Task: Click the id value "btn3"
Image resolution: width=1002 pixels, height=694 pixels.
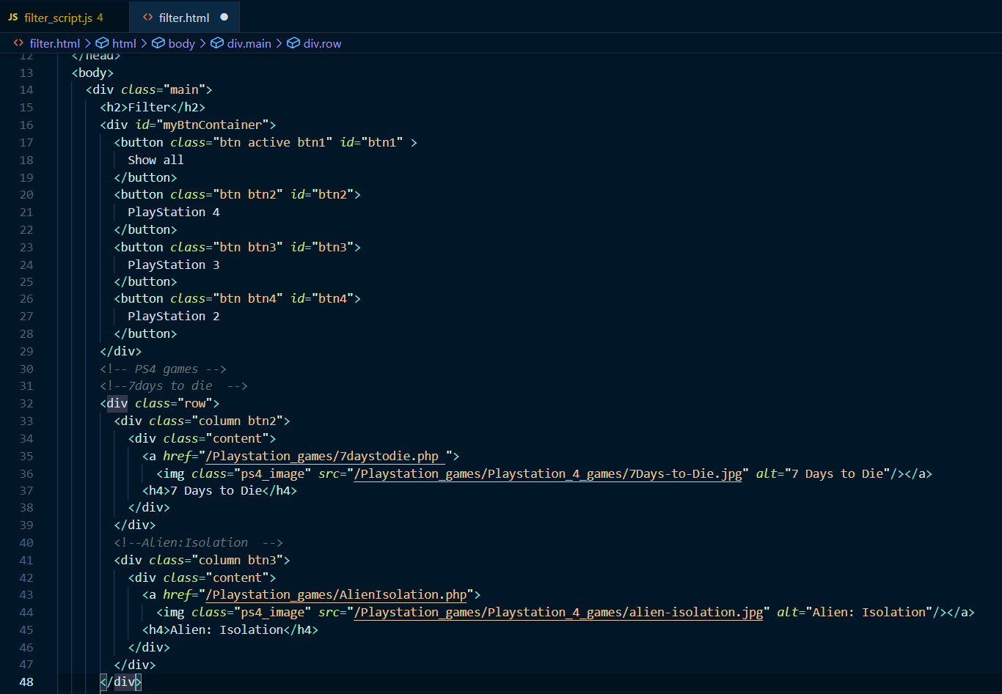Action: click(x=332, y=247)
